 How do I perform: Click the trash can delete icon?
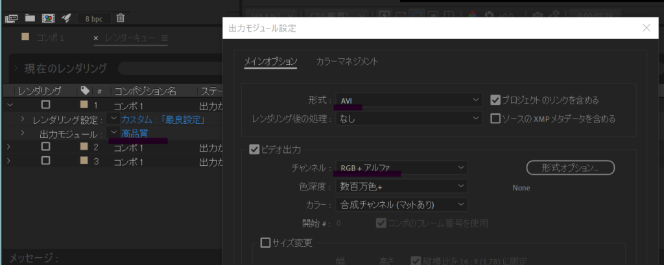click(x=121, y=18)
